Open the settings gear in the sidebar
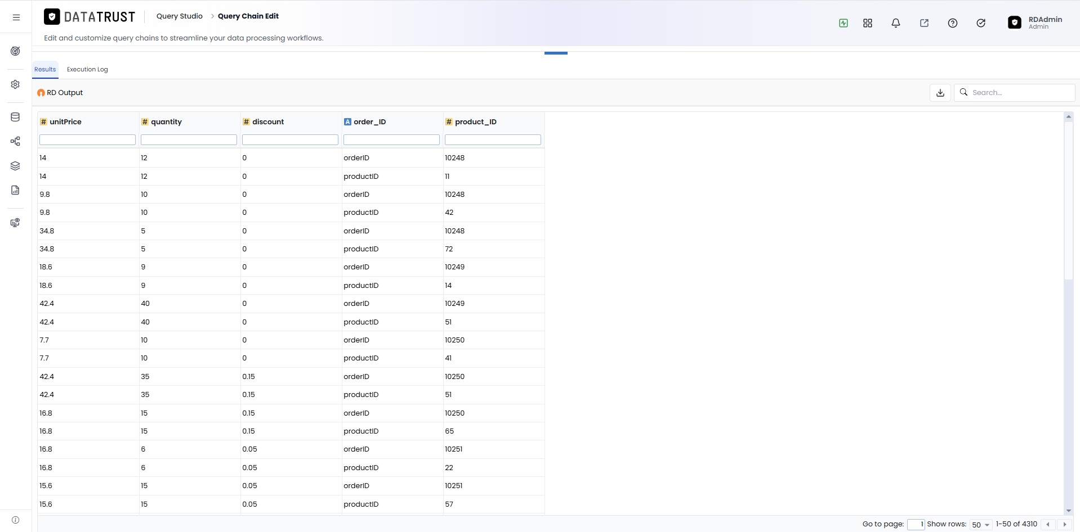Screen dimensions: 1080x532 15,84
